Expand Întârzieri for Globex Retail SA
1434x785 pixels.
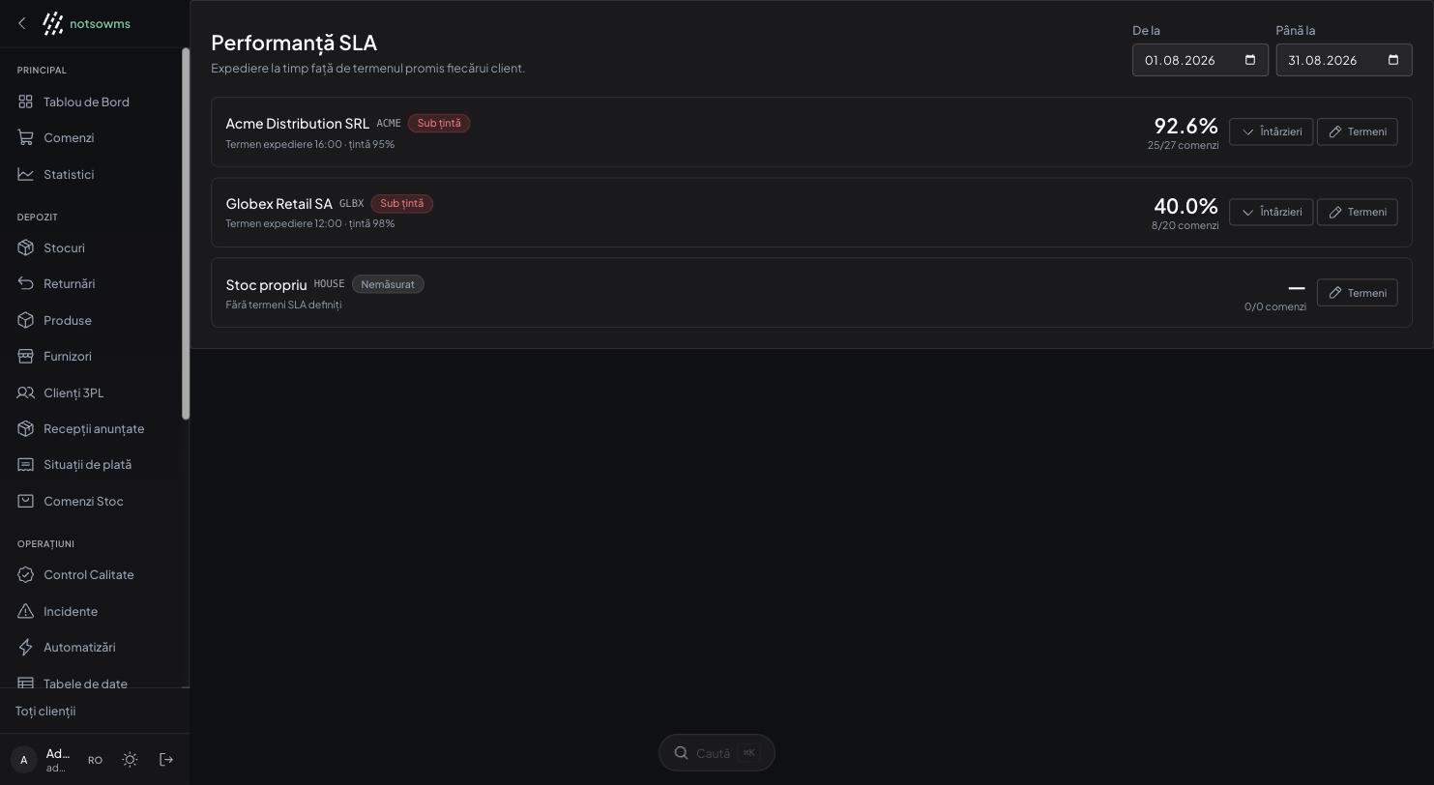(1271, 212)
